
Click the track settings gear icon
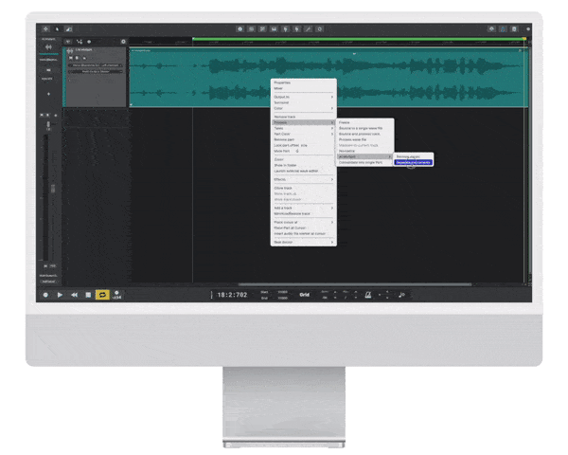click(123, 42)
